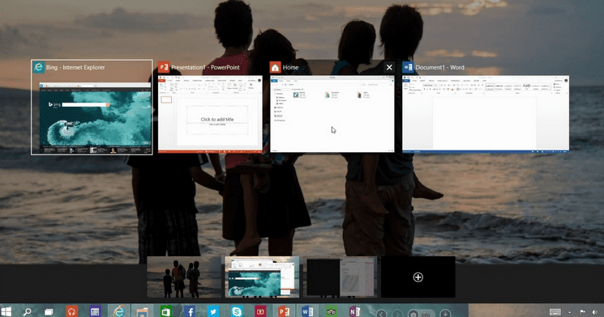Close the Home window in Task View
This screenshot has width=604, height=317.
point(389,67)
